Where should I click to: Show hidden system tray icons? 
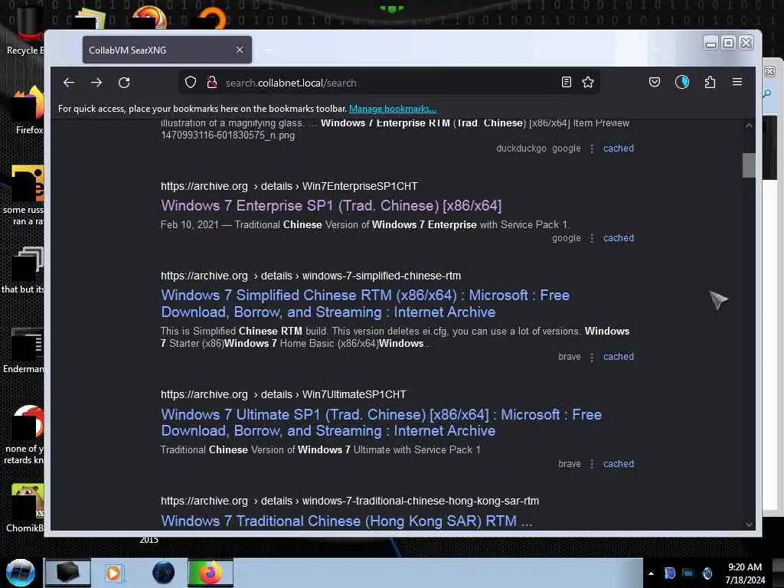pyautogui.click(x=651, y=573)
